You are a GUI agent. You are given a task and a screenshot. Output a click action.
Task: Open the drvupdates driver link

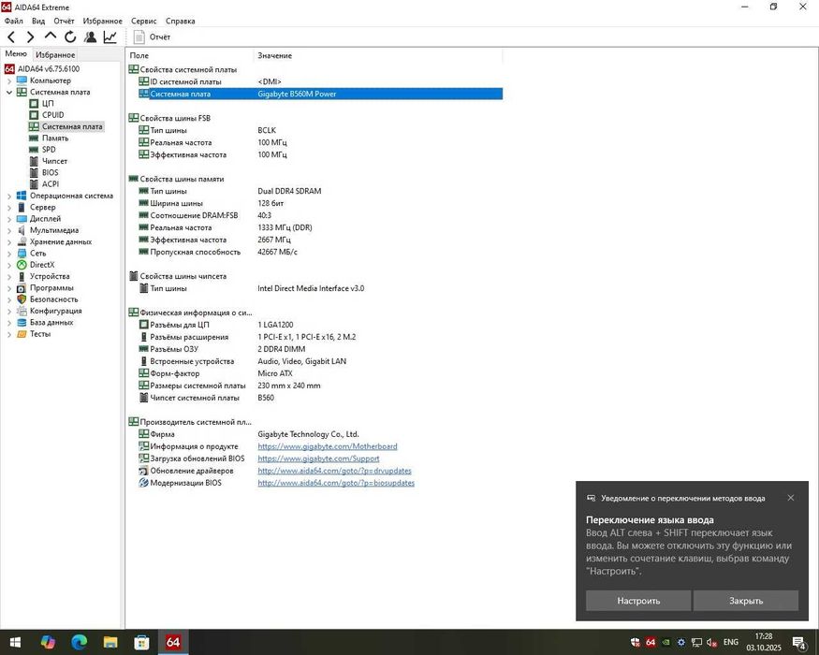pyautogui.click(x=334, y=471)
